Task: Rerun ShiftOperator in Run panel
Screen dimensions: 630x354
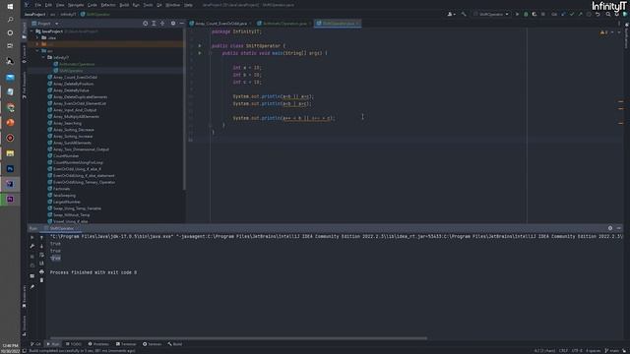Action: point(32,237)
